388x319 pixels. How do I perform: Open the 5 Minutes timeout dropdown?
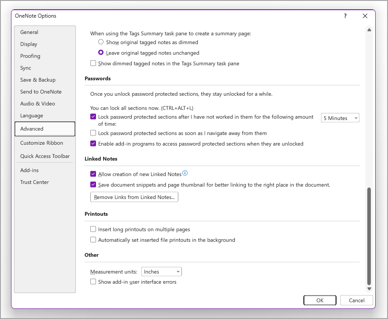click(x=340, y=117)
